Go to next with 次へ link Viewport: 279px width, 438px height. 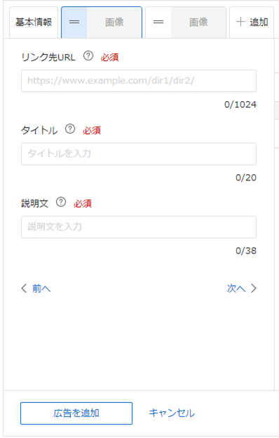(236, 288)
